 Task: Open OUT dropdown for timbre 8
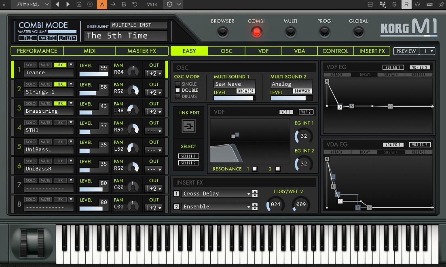pyautogui.click(x=154, y=208)
